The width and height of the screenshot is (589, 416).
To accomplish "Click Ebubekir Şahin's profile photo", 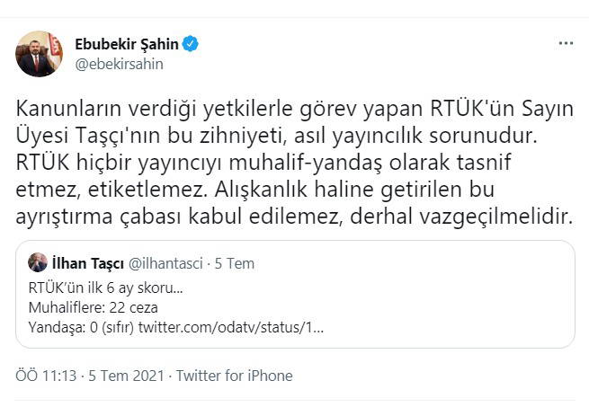I will point(39,54).
